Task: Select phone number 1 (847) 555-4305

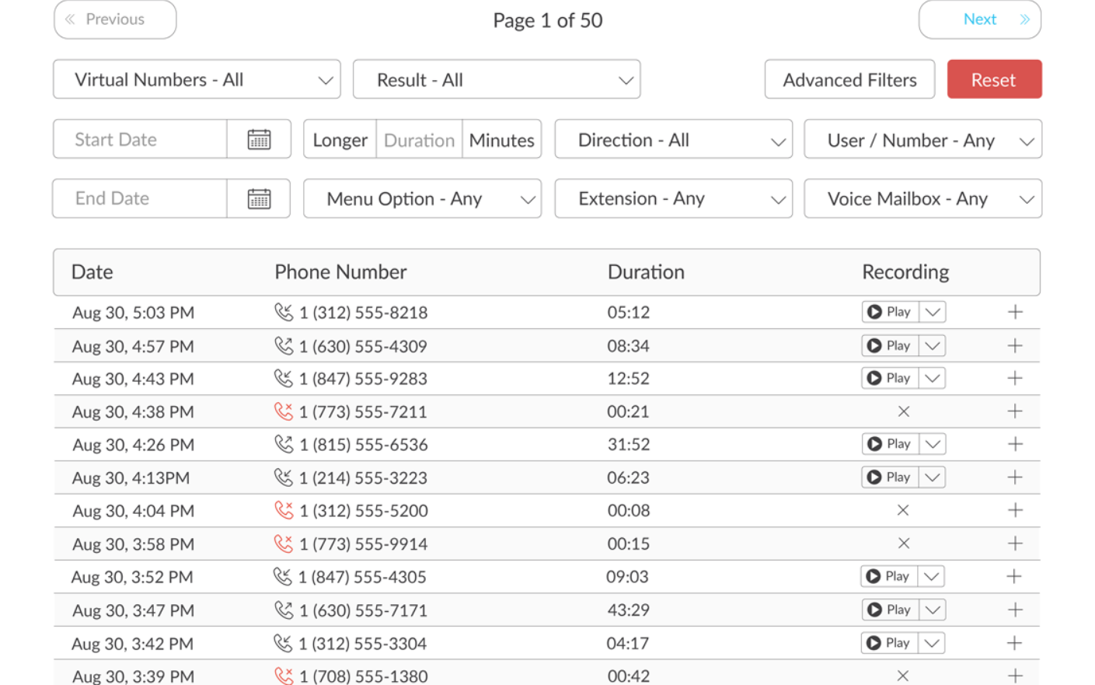Action: coord(362,577)
